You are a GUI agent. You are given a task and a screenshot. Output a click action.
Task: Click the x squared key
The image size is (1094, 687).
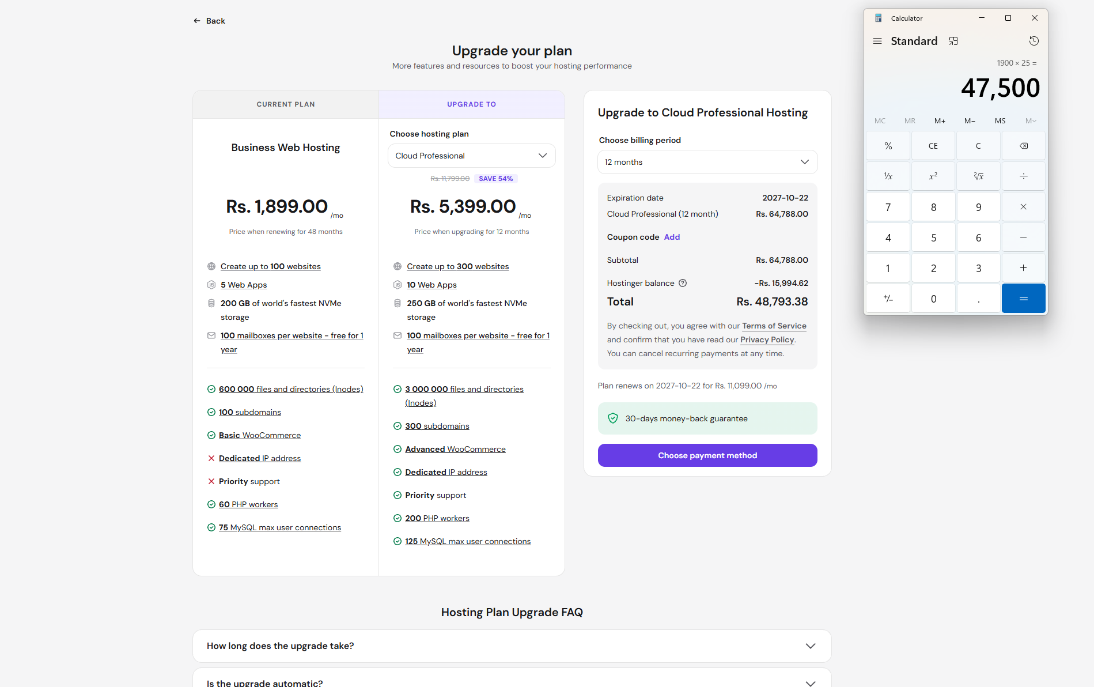pyautogui.click(x=933, y=176)
